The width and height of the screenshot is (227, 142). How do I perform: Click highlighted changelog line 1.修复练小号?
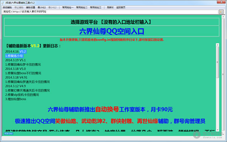click(14, 56)
